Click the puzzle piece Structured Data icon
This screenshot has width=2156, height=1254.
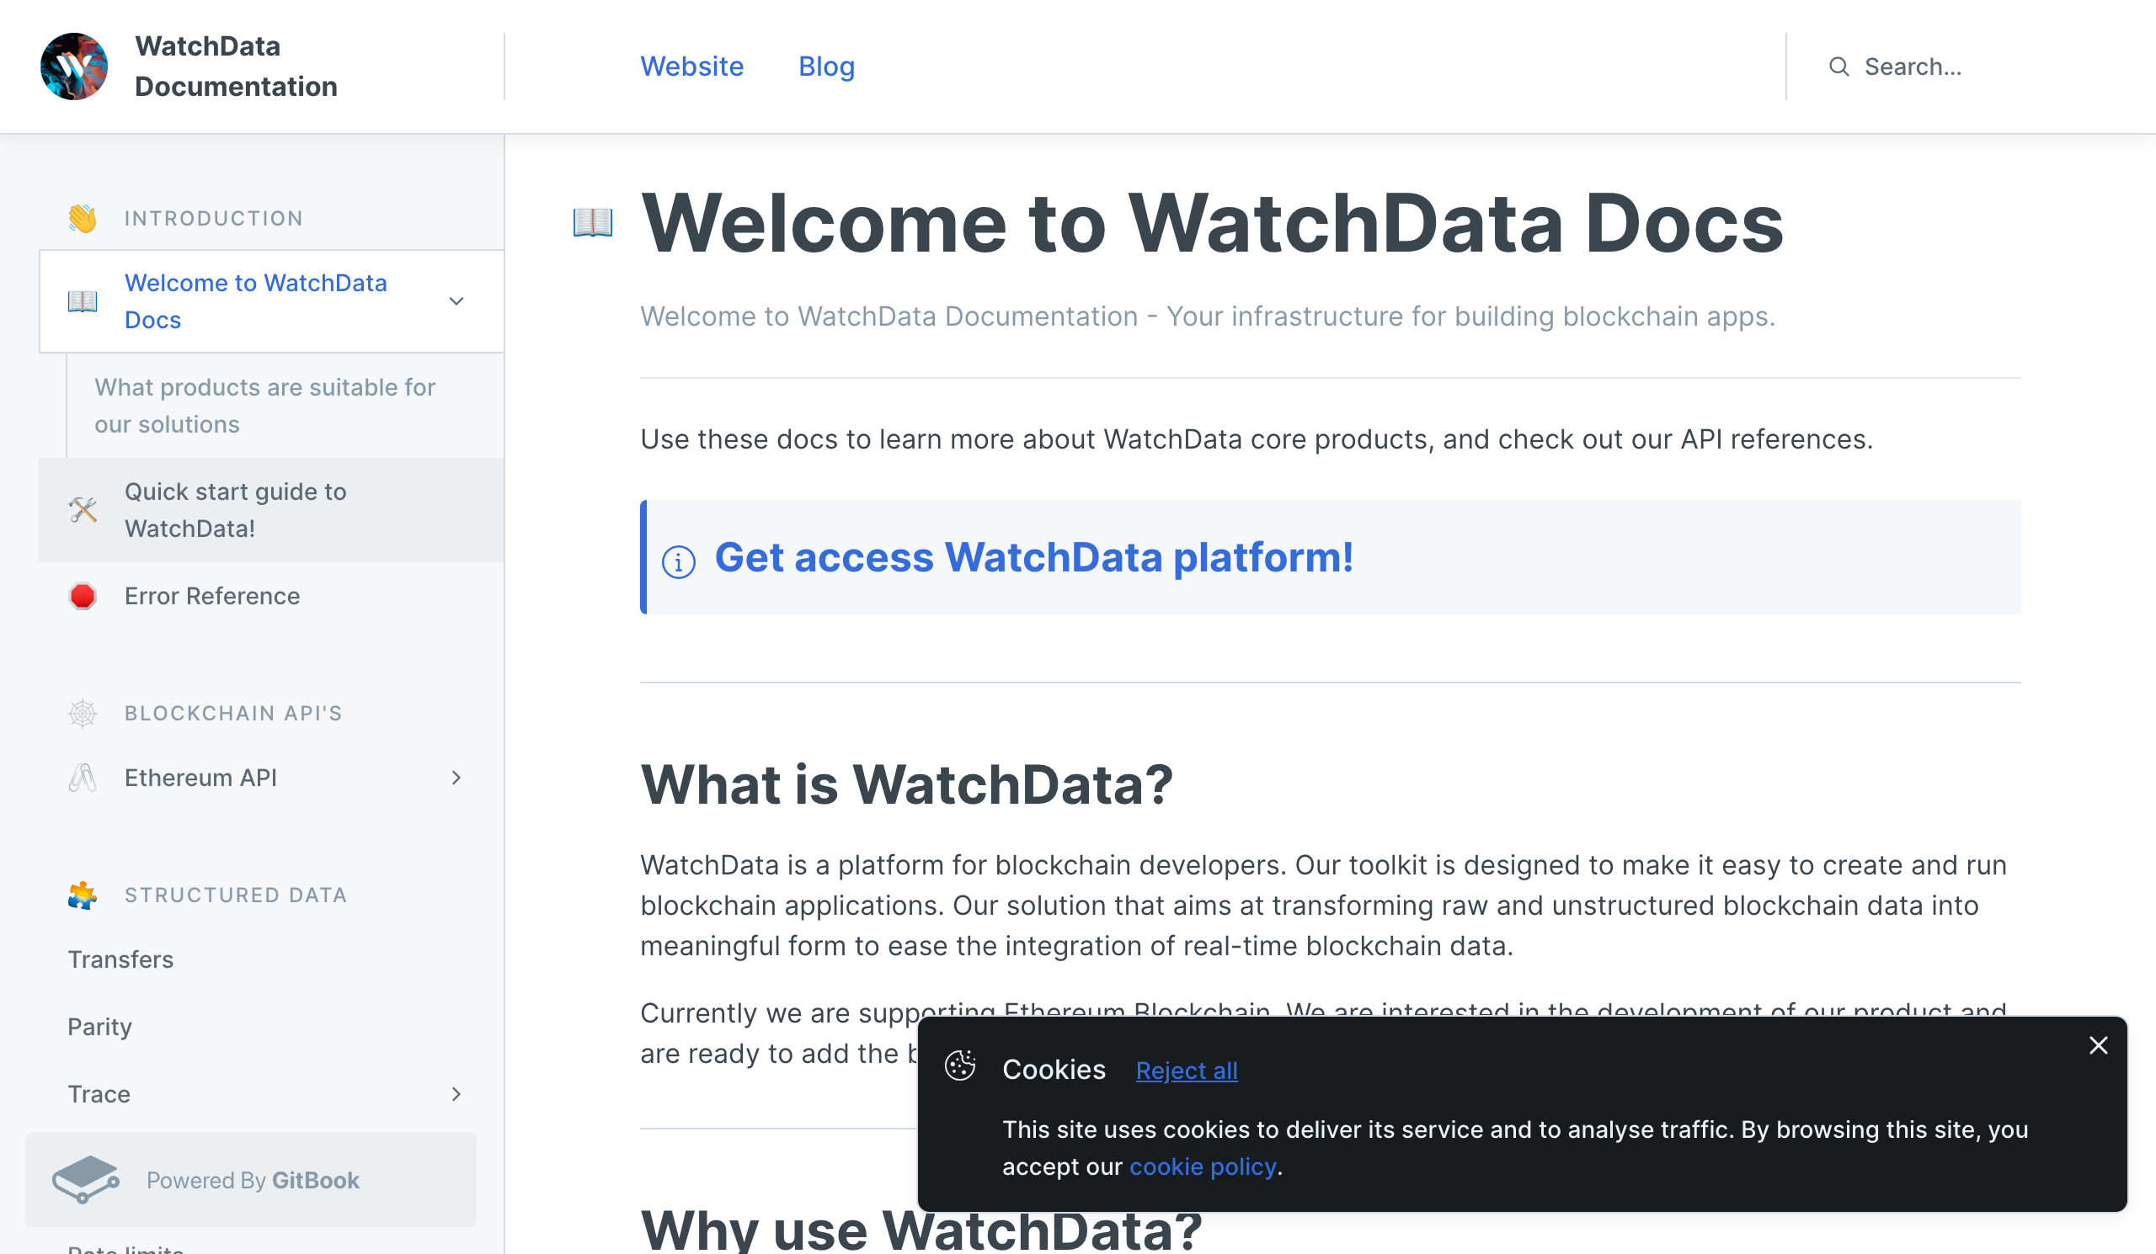click(x=83, y=895)
